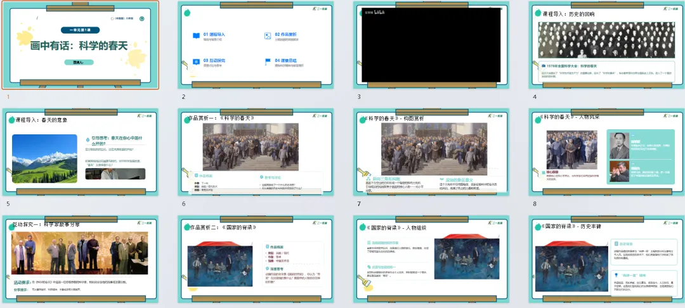Click slide number label 6
The image size is (685, 308).
[184, 203]
